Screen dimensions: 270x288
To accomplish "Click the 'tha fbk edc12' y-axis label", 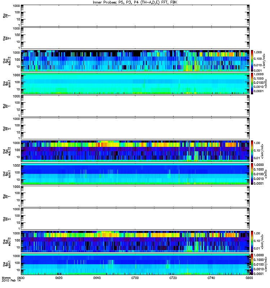I will point(7,61).
